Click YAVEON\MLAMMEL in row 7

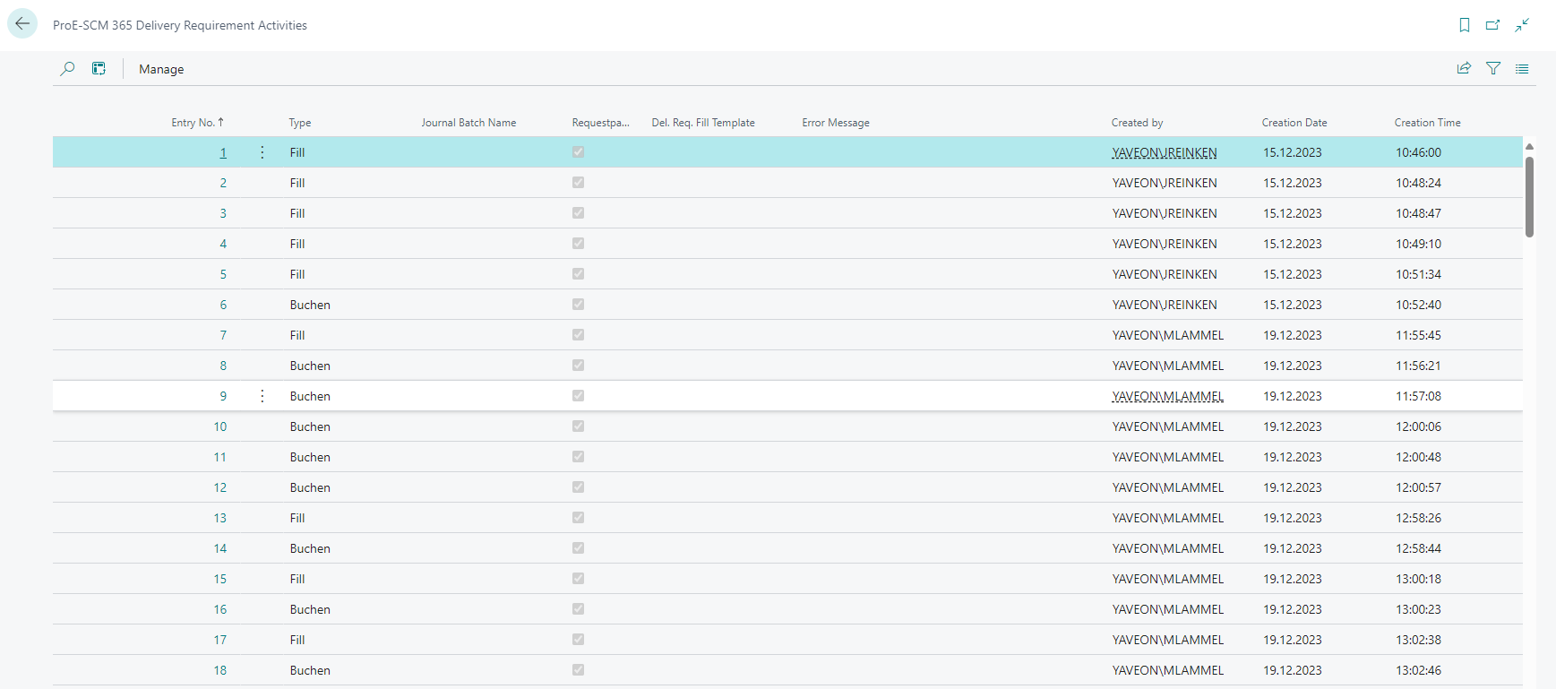click(x=1168, y=335)
